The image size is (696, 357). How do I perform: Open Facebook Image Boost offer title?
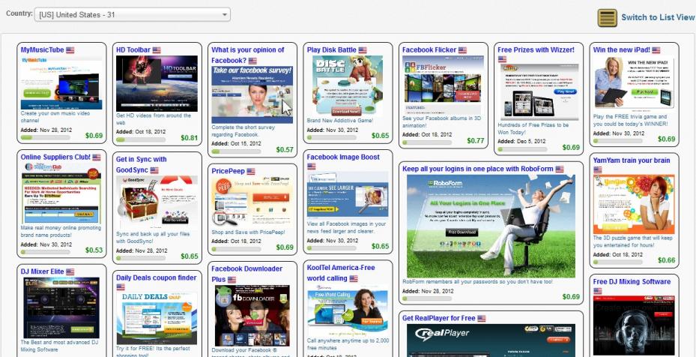343,157
